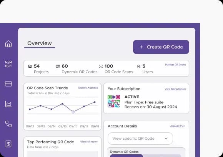Click the 09/12 data point on chart
Image resolution: width=223 pixels, height=157 pixels.
coord(30,109)
